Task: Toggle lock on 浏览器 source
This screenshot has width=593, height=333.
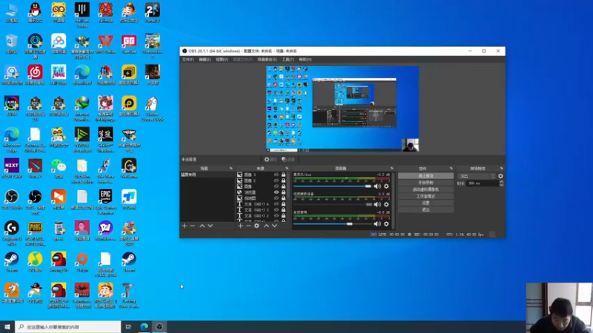Action: coord(283,192)
